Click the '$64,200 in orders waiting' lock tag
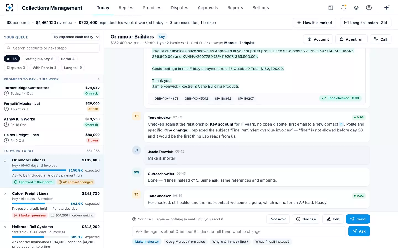This screenshot has width=398, height=248. pyautogui.click(x=72, y=215)
